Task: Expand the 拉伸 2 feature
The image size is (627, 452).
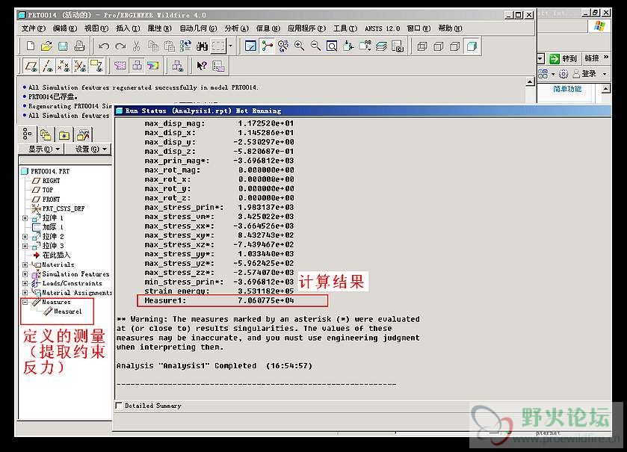Action: [x=25, y=237]
